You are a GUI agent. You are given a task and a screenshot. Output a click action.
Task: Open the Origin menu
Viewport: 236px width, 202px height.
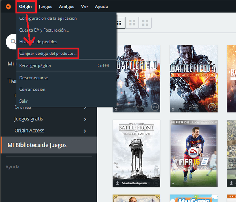pos(26,7)
